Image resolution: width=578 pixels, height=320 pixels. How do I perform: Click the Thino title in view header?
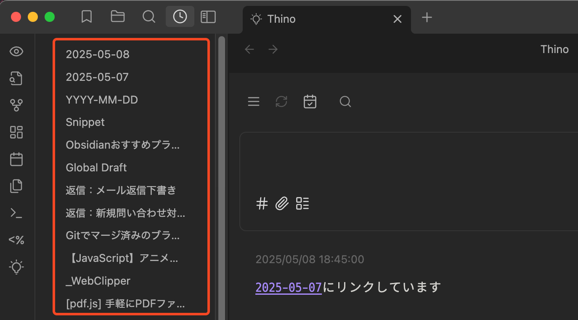(554, 49)
